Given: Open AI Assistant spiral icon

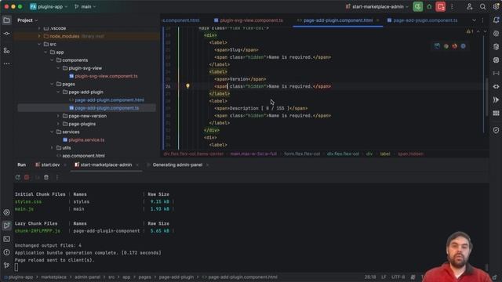Looking at the screenshot, I should click(496, 34).
